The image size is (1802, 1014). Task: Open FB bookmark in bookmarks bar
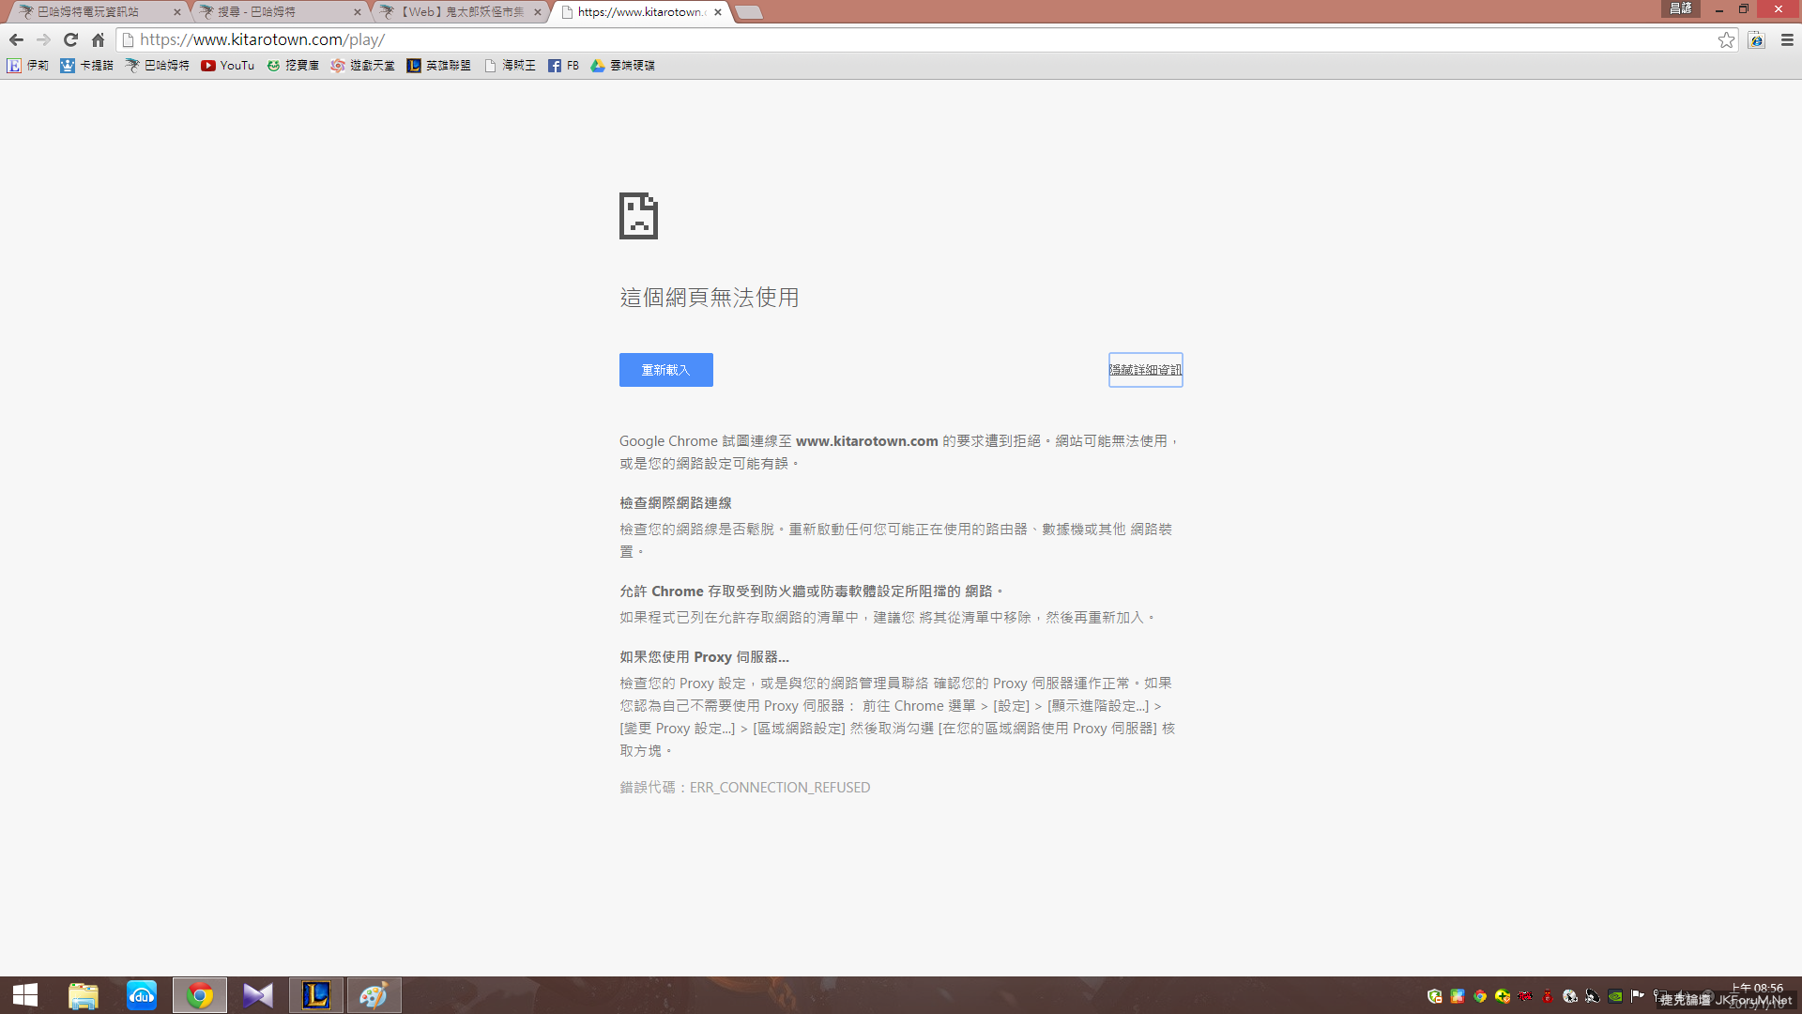pos(563,66)
